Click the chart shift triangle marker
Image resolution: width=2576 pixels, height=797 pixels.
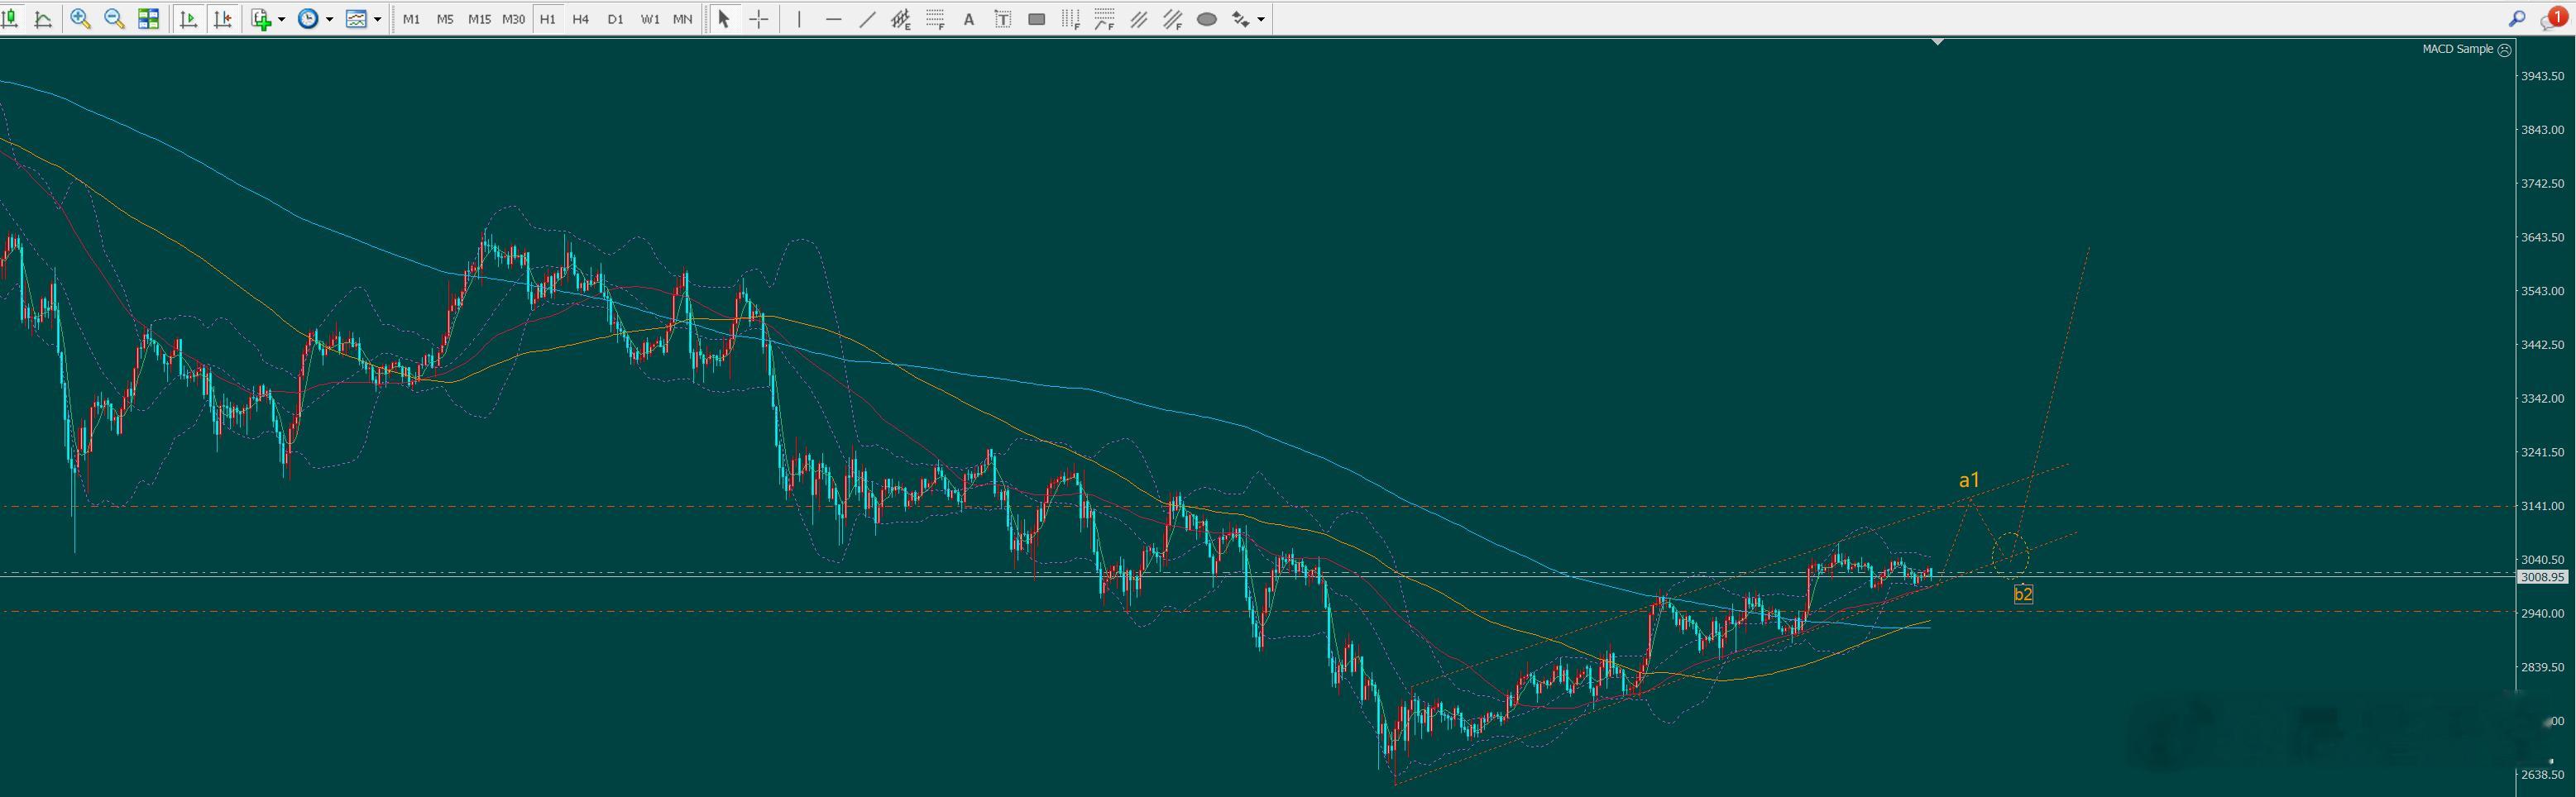pyautogui.click(x=1938, y=42)
